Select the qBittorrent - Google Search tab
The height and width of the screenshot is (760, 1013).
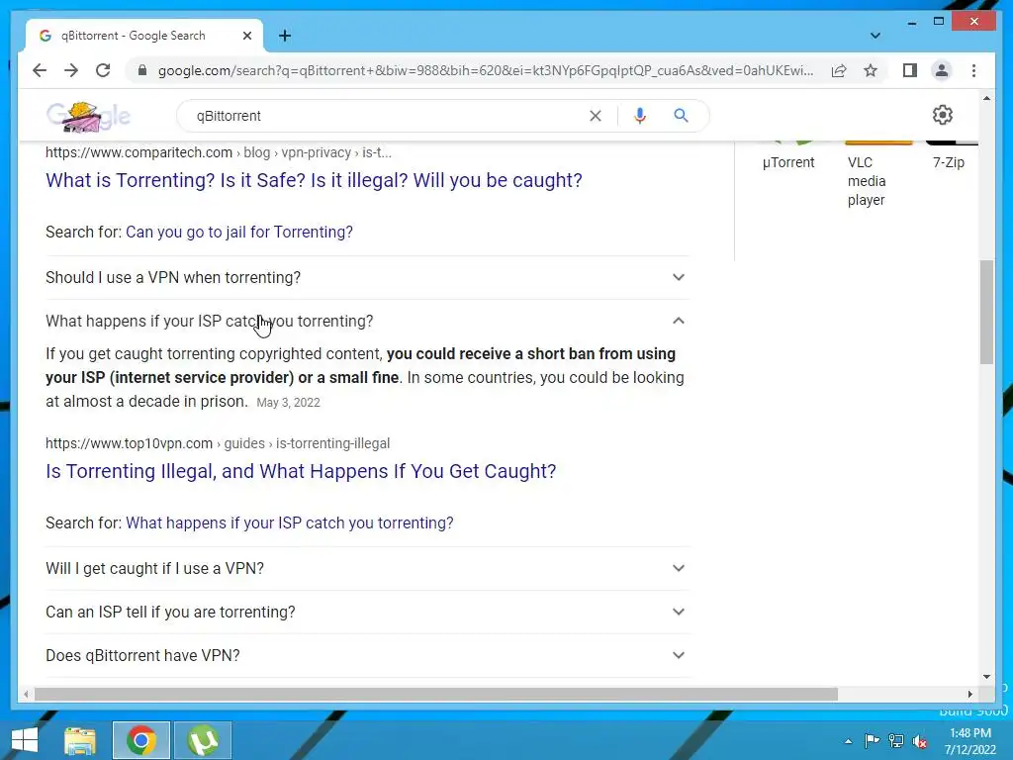(x=144, y=36)
